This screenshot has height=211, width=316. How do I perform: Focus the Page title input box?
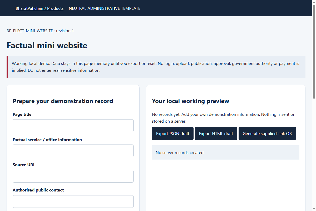(x=73, y=126)
